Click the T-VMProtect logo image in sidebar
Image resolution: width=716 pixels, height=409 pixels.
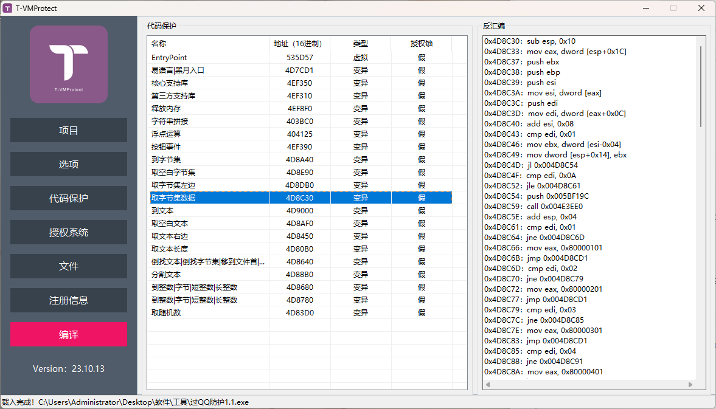point(69,64)
